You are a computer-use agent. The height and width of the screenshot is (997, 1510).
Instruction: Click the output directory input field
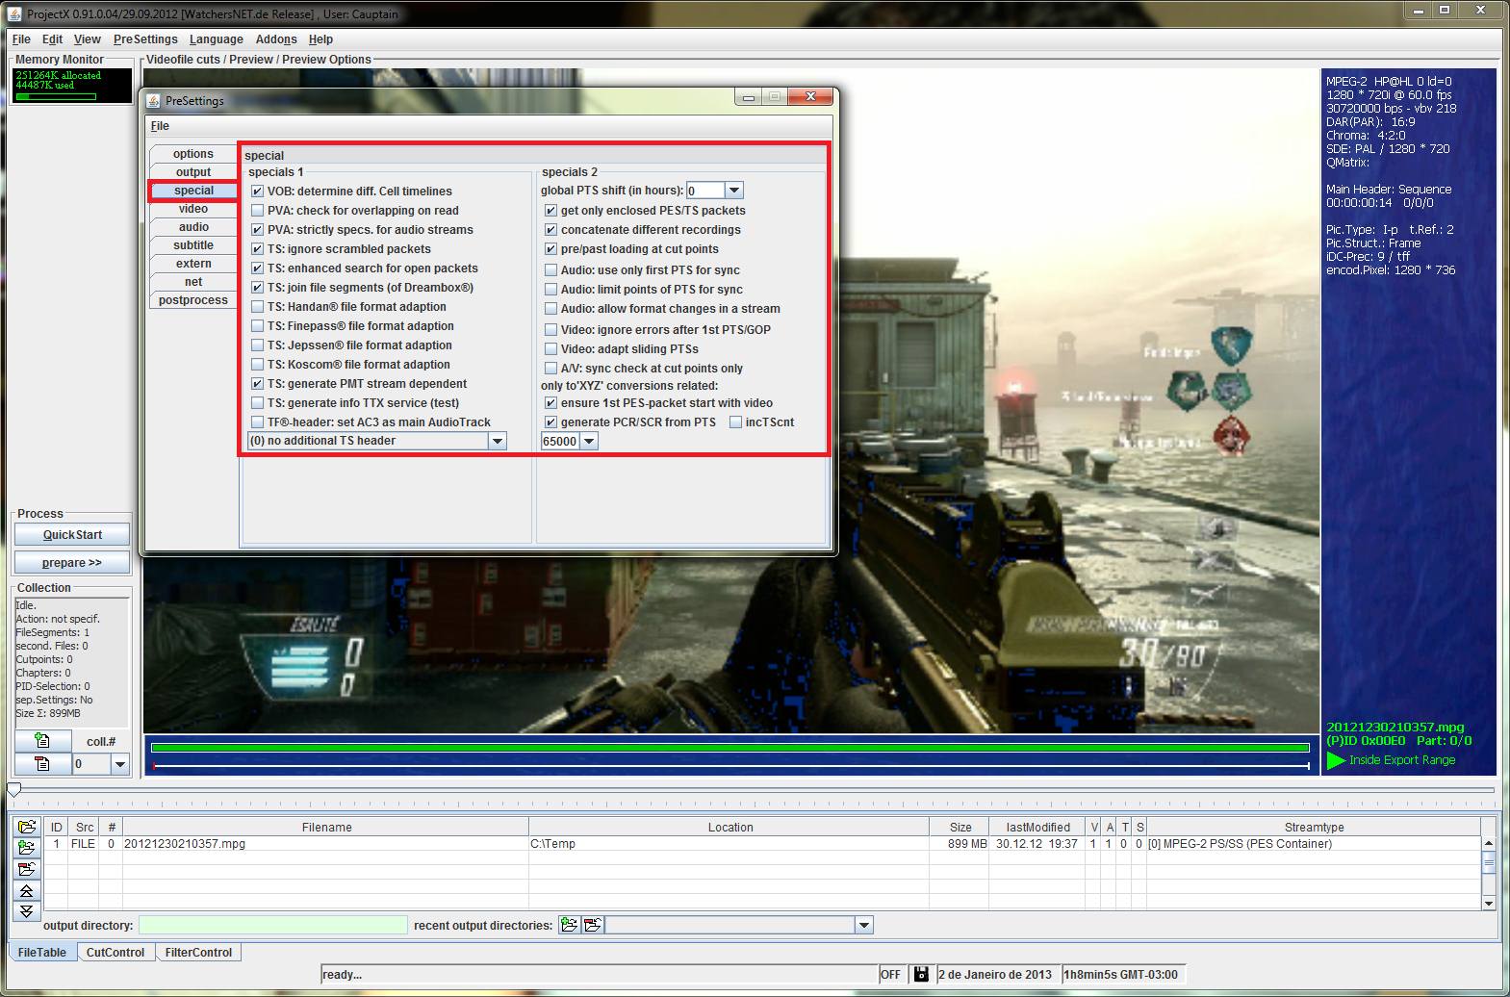point(273,925)
